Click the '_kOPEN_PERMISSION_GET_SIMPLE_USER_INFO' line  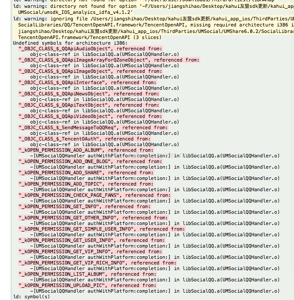pos(102,229)
